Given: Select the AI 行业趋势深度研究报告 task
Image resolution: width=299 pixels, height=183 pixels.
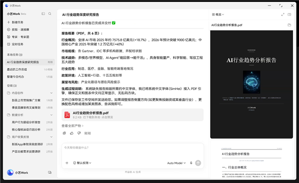Looking at the screenshot, I should 30,62.
